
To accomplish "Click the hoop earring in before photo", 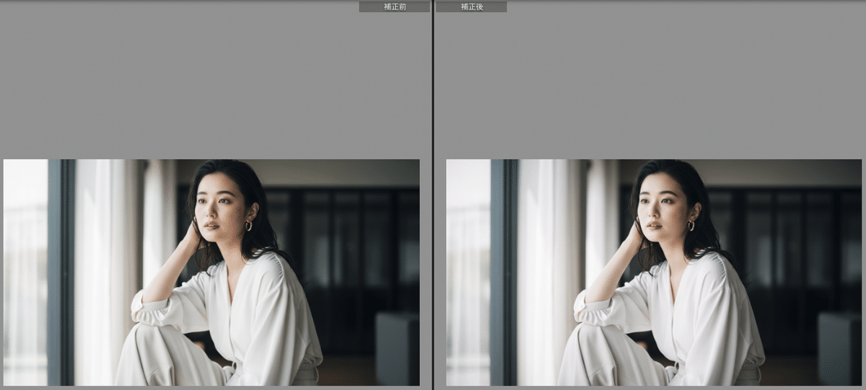I will click(x=248, y=226).
